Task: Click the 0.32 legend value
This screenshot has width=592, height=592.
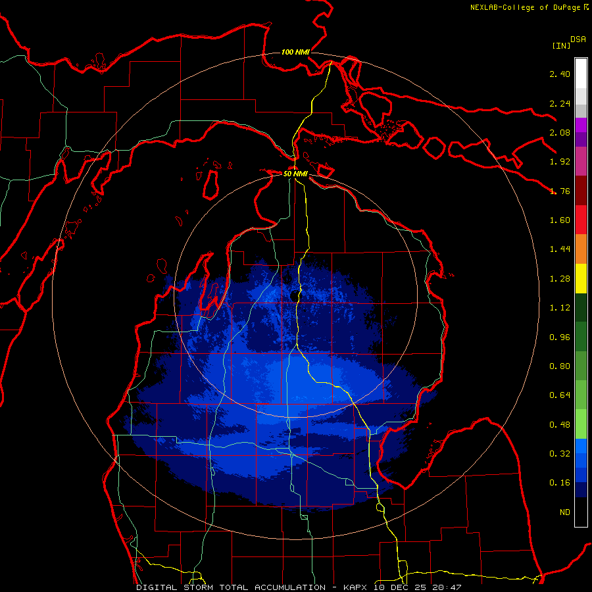Action: pos(560,454)
